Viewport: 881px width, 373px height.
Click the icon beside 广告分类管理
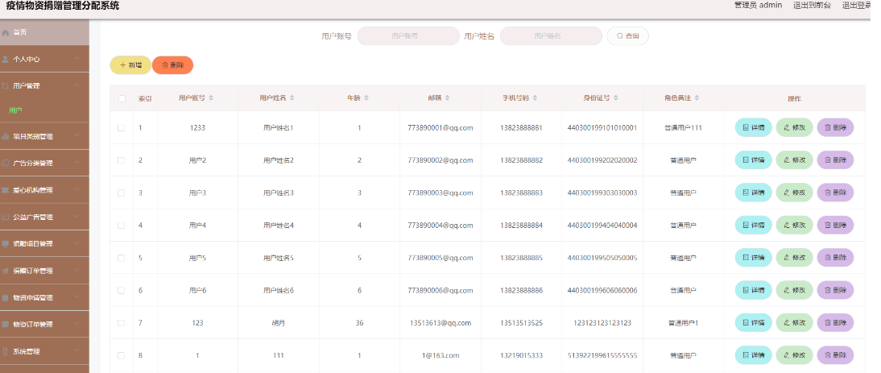(x=6, y=164)
